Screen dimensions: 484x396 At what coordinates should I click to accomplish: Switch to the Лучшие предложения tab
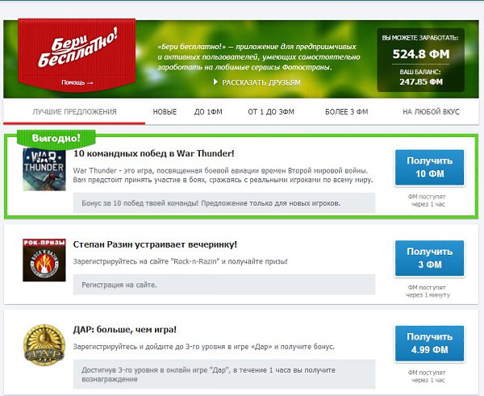[74, 112]
